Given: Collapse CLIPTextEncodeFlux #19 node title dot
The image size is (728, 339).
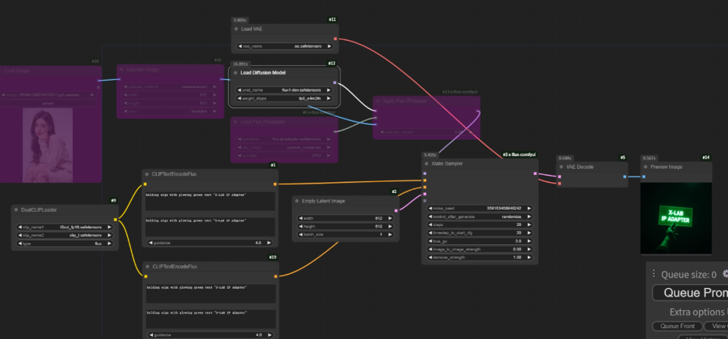Looking at the screenshot, I should 147,267.
